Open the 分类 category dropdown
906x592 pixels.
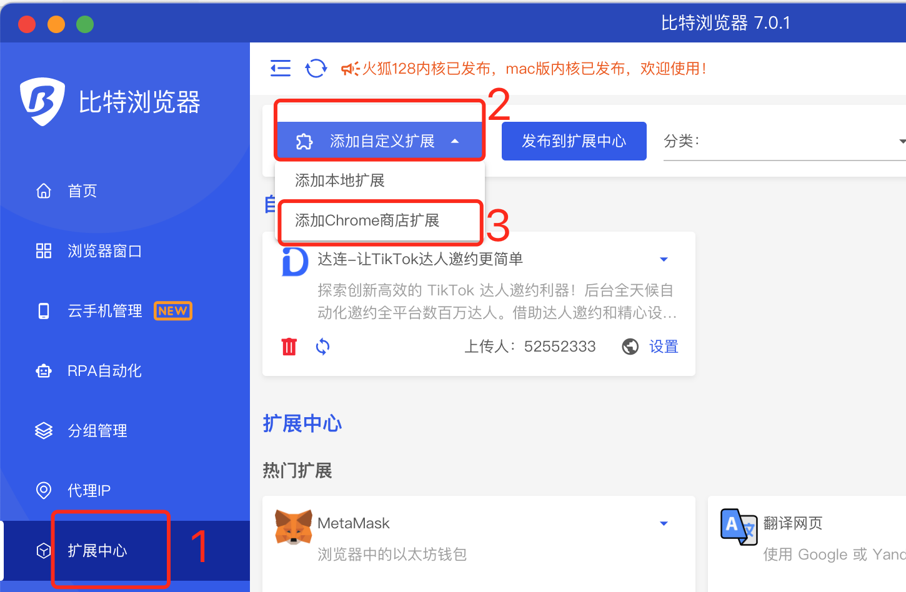tap(785, 141)
